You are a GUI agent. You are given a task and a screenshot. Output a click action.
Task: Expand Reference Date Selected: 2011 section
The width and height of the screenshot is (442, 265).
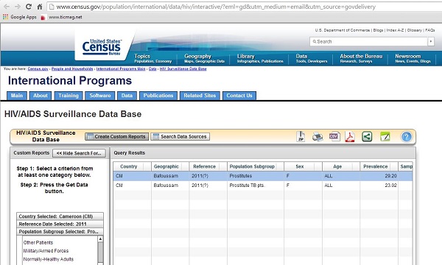click(60, 224)
